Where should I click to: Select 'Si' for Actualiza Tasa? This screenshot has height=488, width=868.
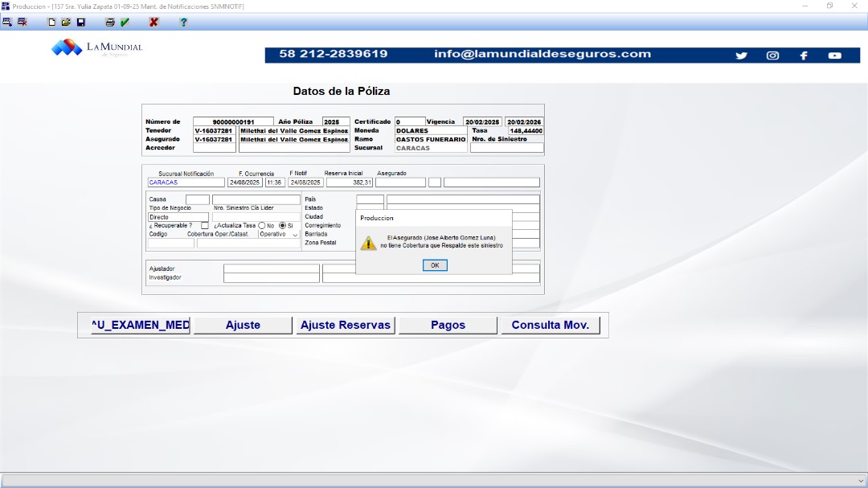point(282,226)
